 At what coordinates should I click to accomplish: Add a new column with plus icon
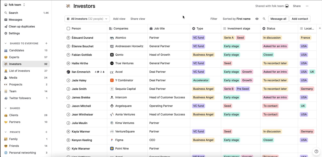320,28
